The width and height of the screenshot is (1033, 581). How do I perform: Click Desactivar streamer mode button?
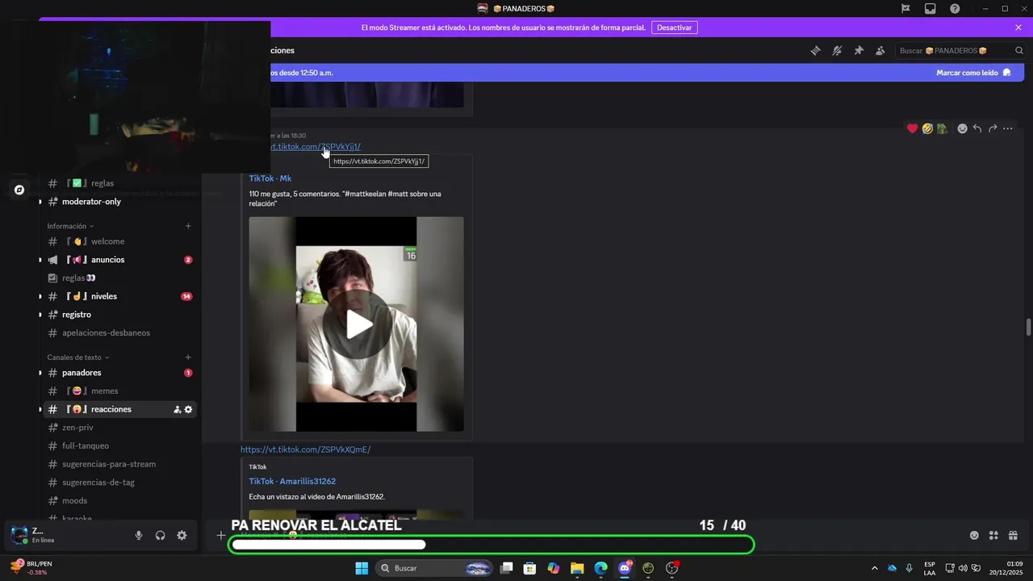coord(674,27)
